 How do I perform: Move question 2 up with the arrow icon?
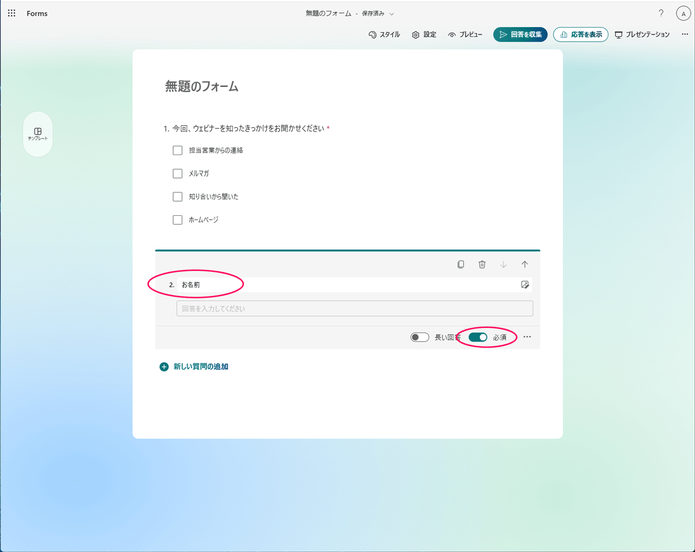(525, 264)
